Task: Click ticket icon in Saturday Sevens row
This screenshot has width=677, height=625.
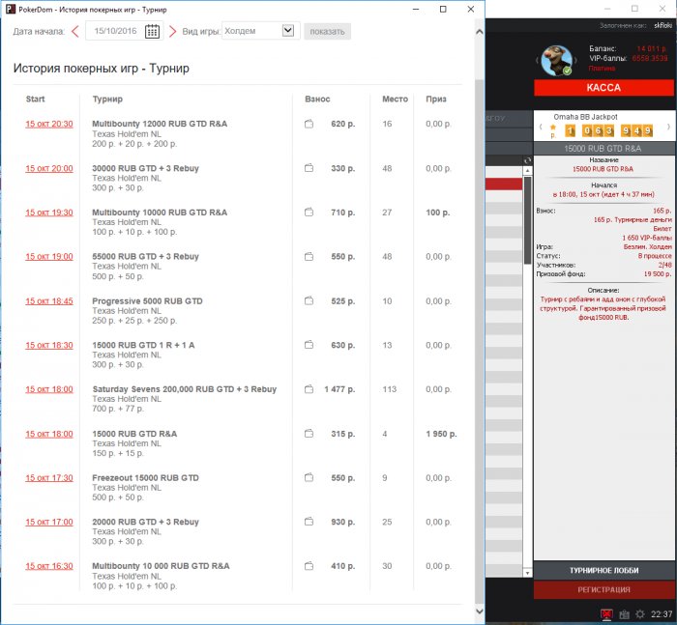Action: click(x=309, y=389)
